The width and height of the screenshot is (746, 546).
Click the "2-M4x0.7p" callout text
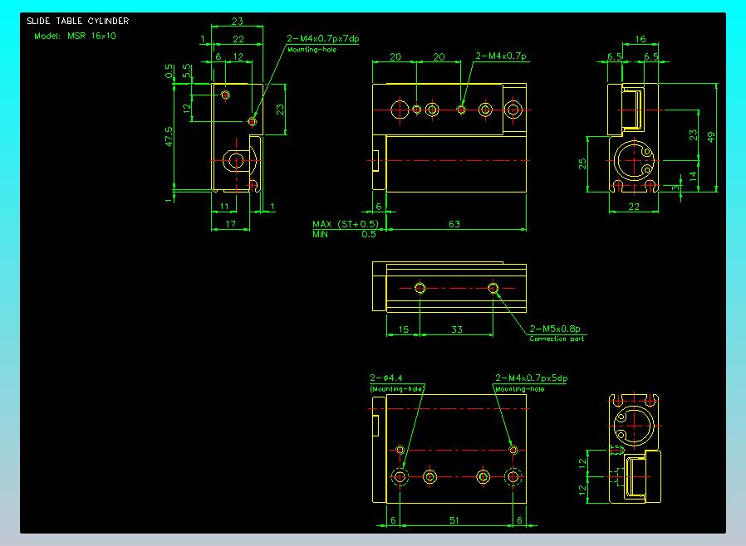click(501, 56)
